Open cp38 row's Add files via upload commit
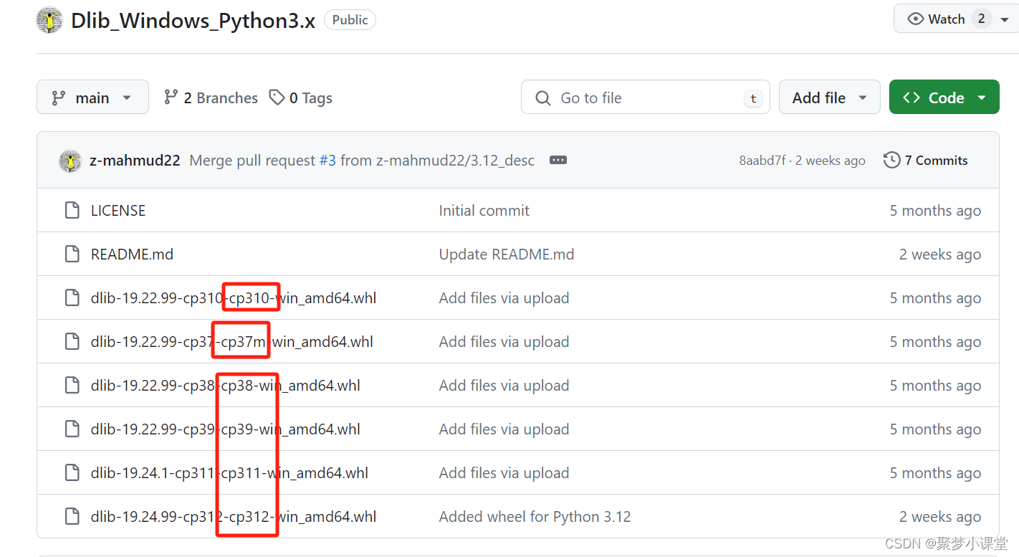 (x=504, y=385)
